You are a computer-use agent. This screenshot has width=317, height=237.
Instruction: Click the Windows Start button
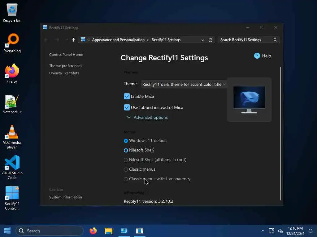click(7, 231)
